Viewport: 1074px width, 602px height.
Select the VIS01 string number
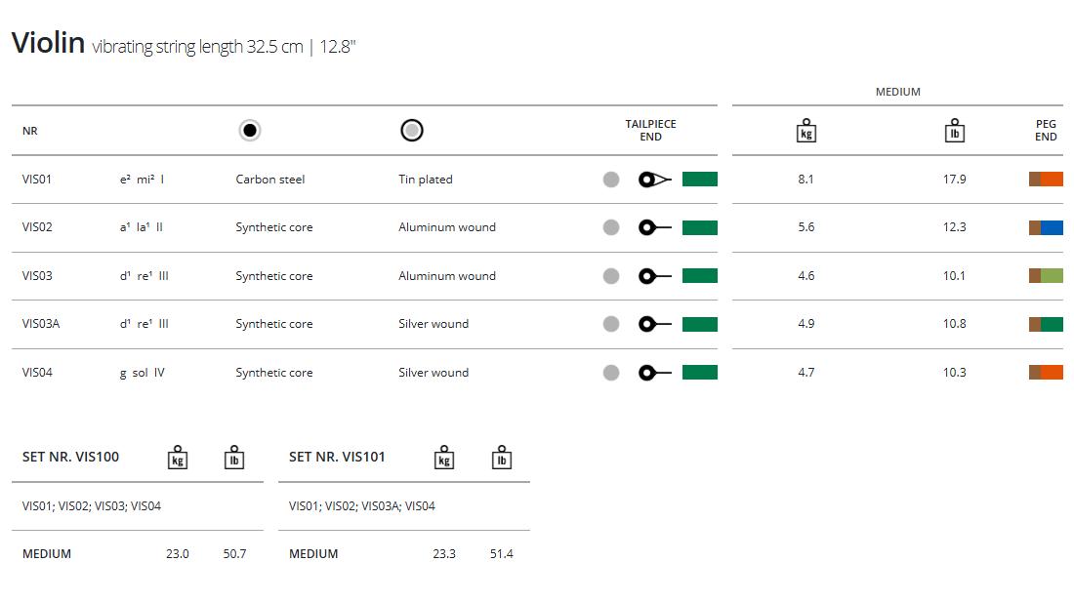(x=37, y=180)
